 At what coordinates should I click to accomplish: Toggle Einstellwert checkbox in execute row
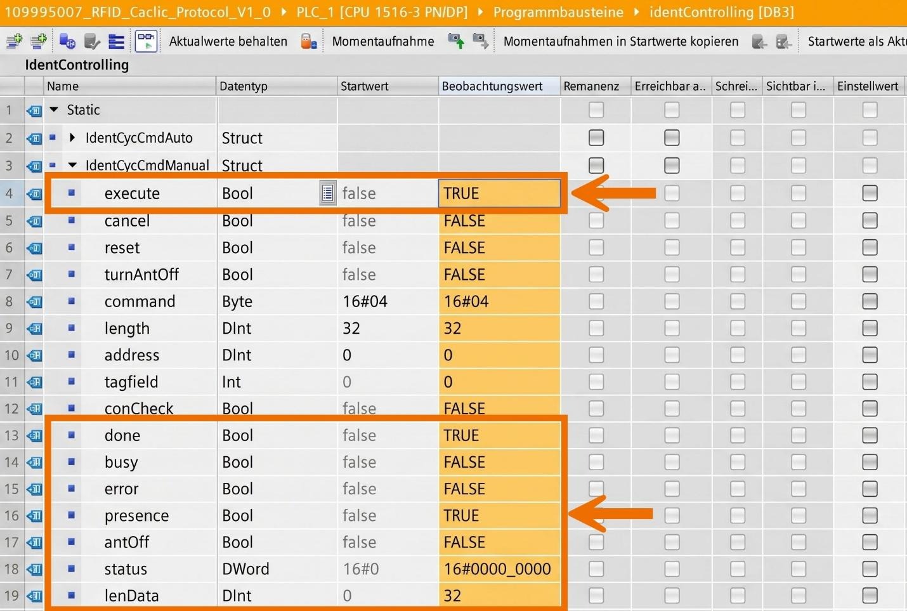point(870,193)
